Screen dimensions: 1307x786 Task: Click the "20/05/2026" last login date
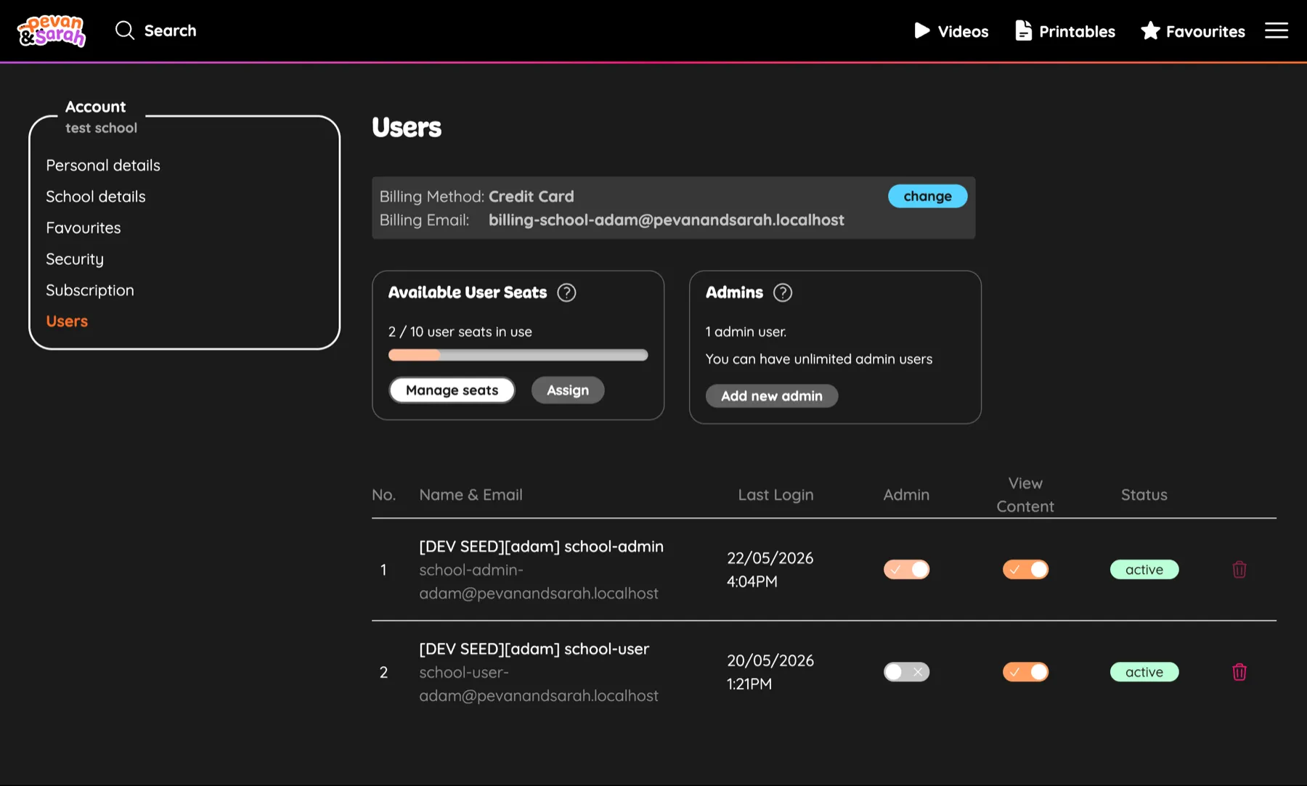[770, 660]
